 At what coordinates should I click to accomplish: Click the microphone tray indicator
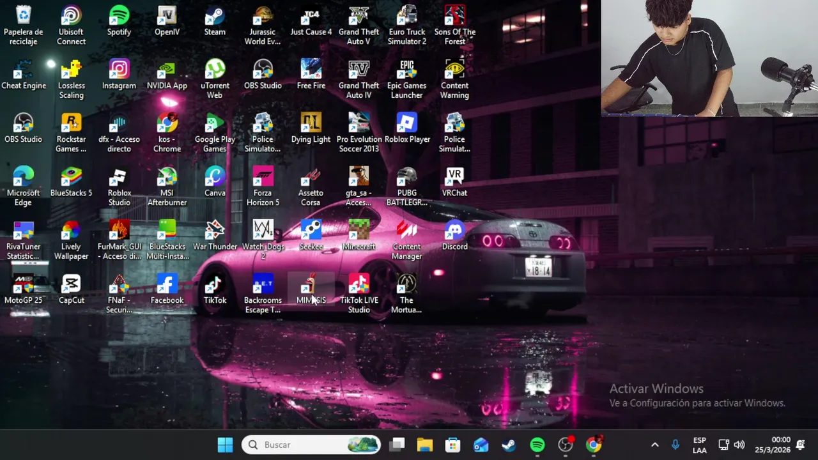point(675,445)
